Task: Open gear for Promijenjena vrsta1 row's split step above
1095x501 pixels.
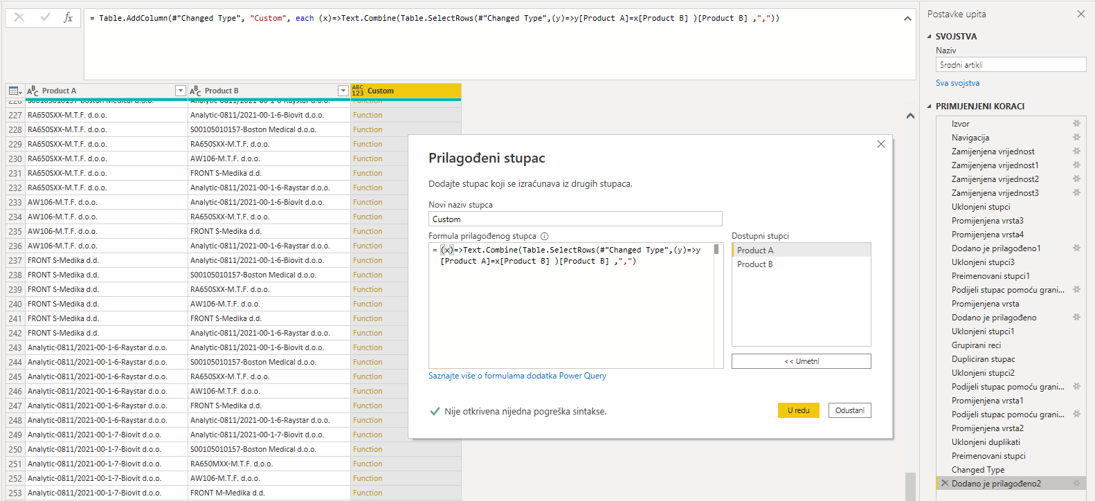Action: [x=1076, y=386]
